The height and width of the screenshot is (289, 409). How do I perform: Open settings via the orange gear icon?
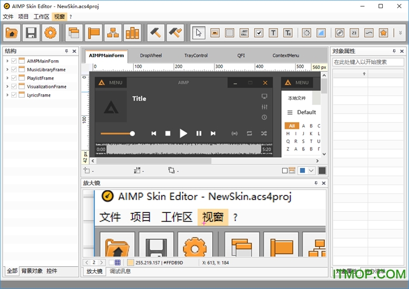(x=50, y=33)
